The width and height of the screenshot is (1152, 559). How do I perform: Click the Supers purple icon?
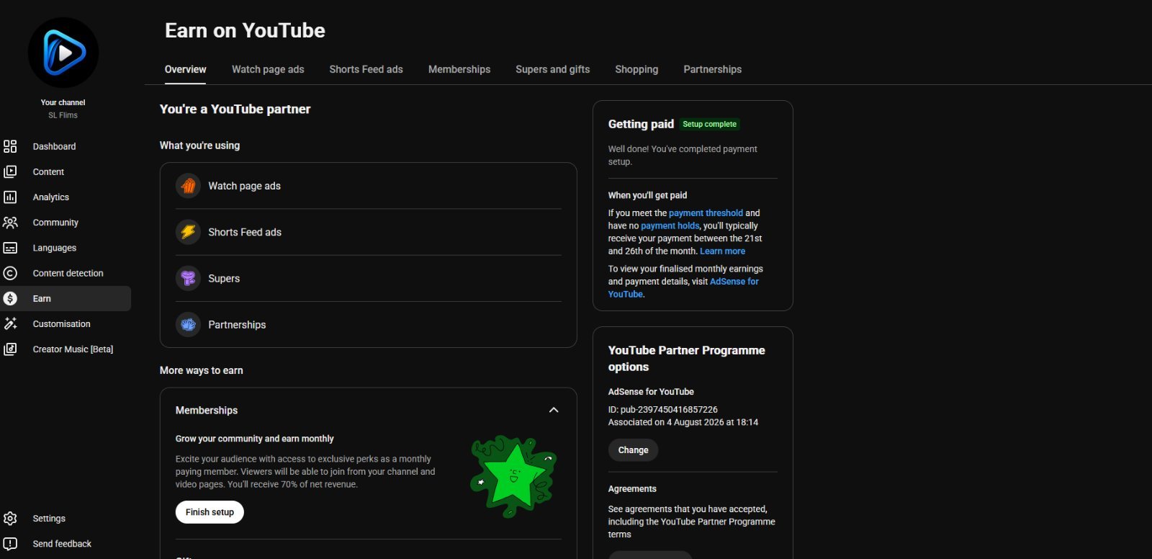[x=188, y=278]
